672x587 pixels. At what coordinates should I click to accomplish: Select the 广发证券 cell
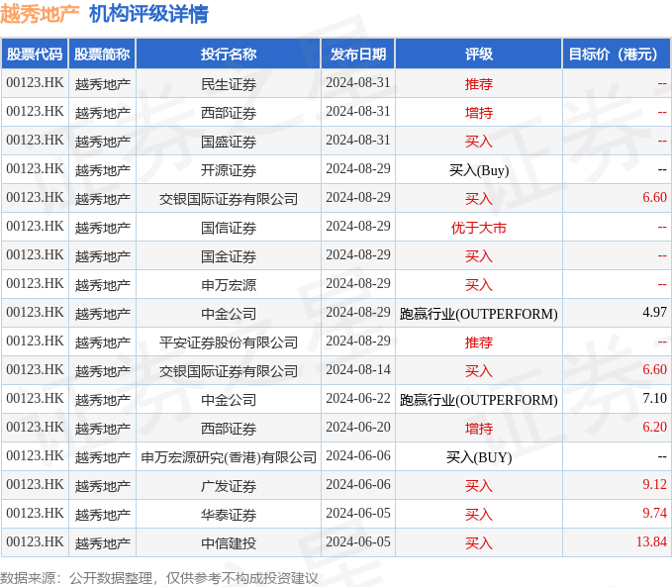(229, 486)
